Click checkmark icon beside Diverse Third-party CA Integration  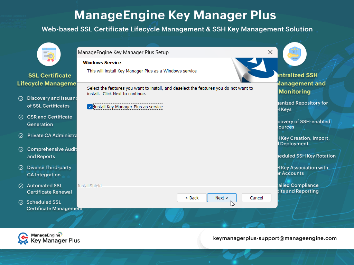click(21, 167)
